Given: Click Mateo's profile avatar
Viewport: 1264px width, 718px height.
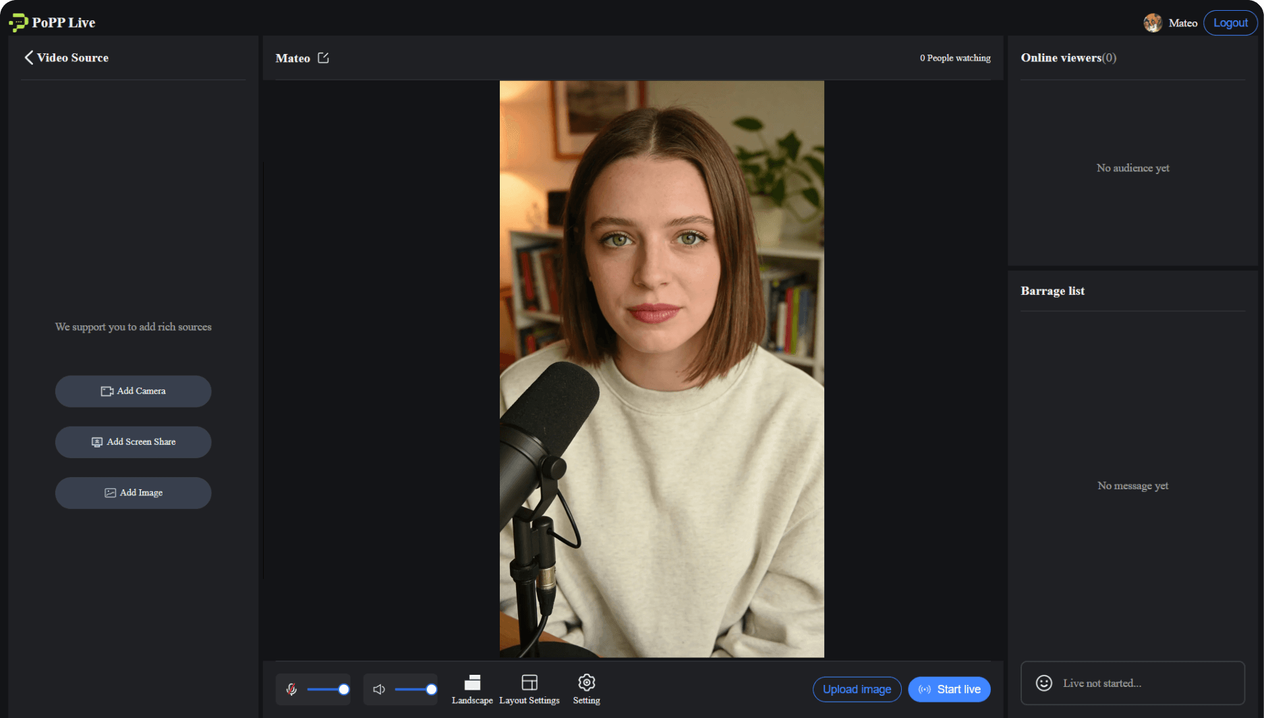Looking at the screenshot, I should 1153,23.
